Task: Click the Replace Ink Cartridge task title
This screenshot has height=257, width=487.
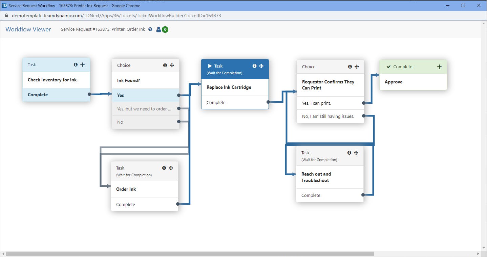Action: tap(229, 87)
